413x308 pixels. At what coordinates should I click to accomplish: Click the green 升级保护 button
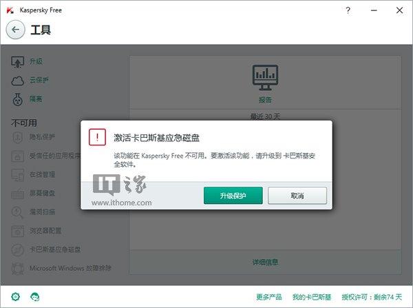(x=233, y=196)
